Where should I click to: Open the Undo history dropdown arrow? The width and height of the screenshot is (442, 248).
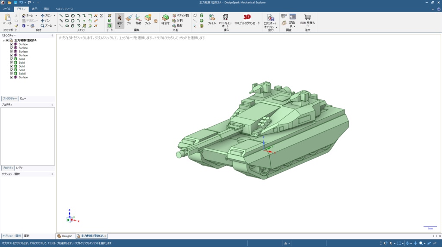pyautogui.click(x=25, y=3)
